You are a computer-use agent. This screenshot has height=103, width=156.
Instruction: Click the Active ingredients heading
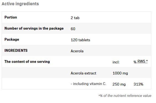tap(20, 4)
